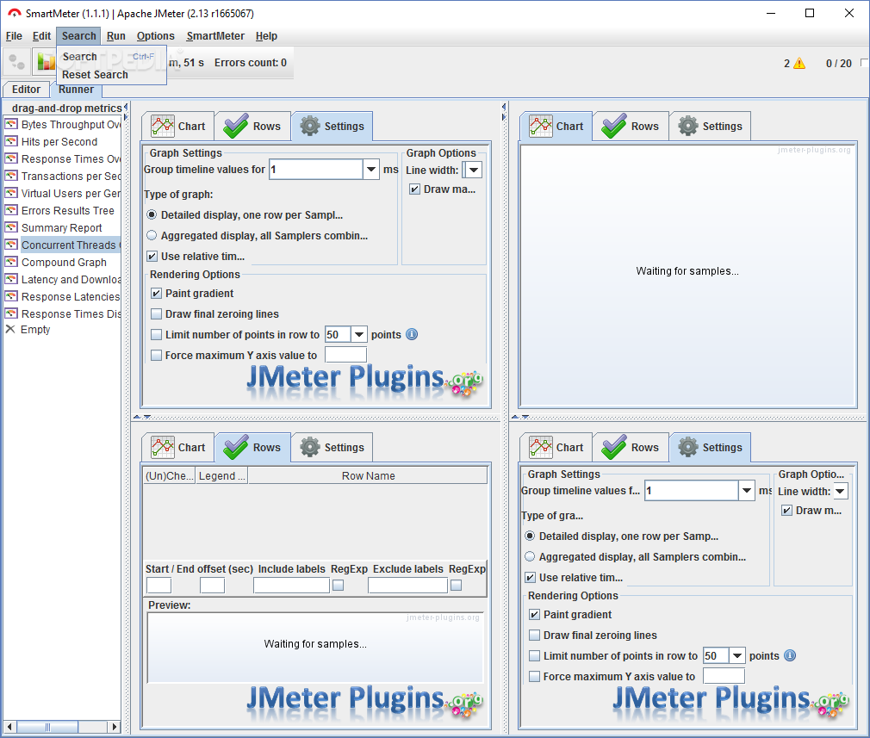
Task: Click the Response Latencies metric icon
Action: [11, 296]
